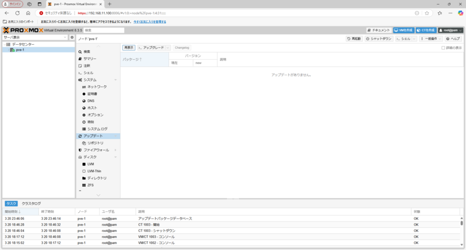Click the Proxmox 検索 search field

pyautogui.click(x=104, y=30)
